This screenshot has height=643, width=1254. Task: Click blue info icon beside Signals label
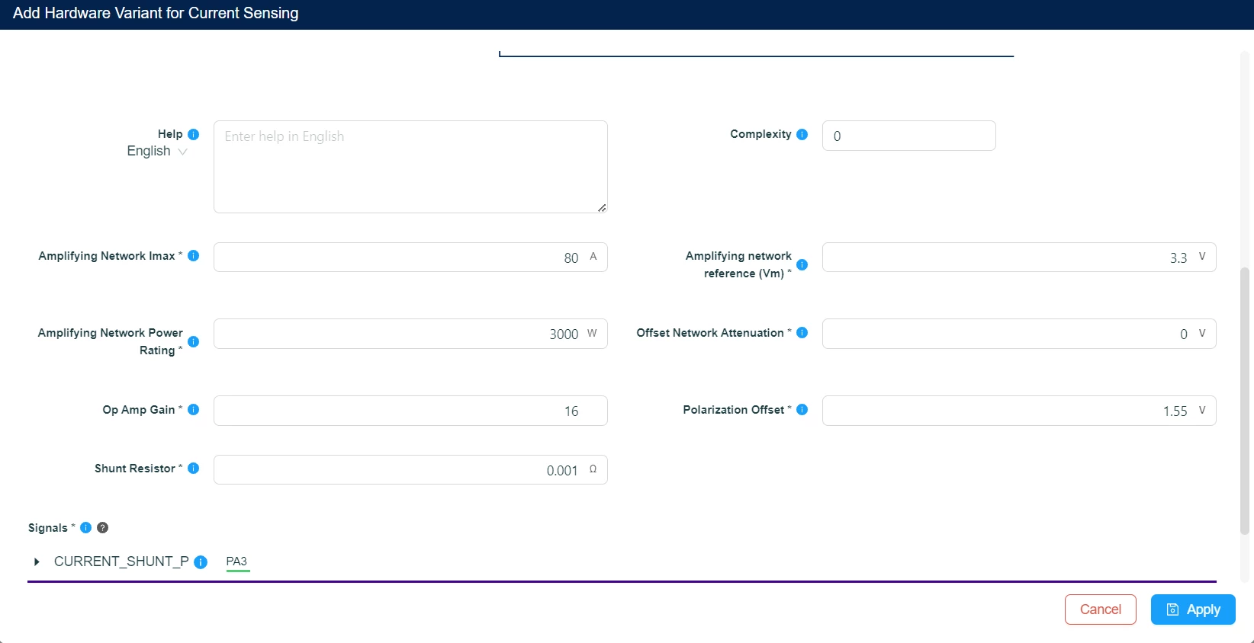pos(86,528)
